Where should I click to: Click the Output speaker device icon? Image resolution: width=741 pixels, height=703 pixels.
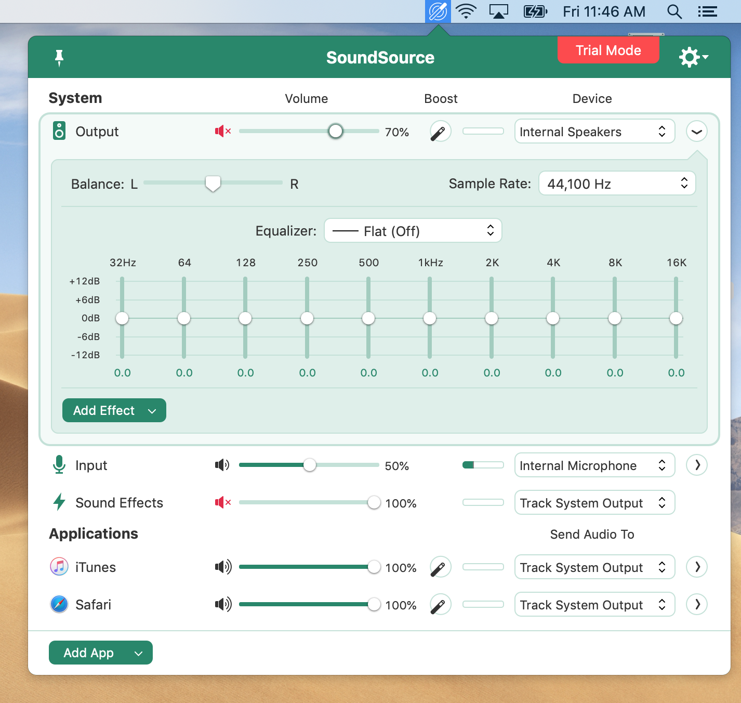point(59,131)
